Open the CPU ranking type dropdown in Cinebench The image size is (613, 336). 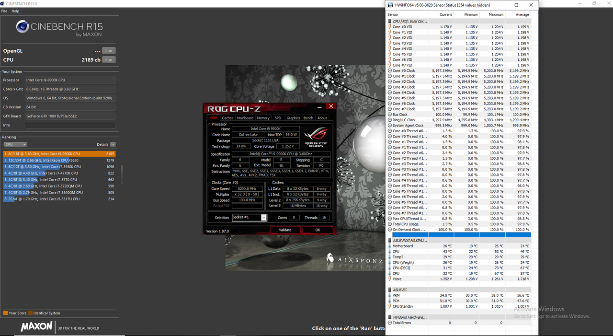pos(15,144)
